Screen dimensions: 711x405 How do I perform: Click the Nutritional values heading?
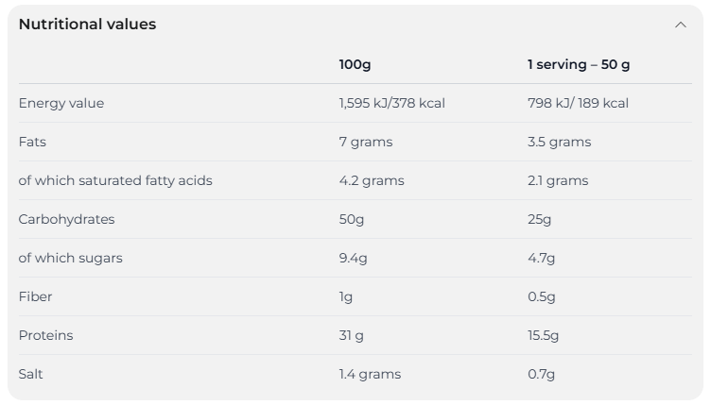(x=87, y=25)
